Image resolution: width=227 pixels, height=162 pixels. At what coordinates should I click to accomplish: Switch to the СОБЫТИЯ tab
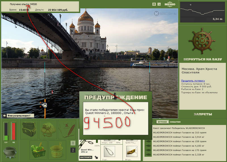[175, 122]
